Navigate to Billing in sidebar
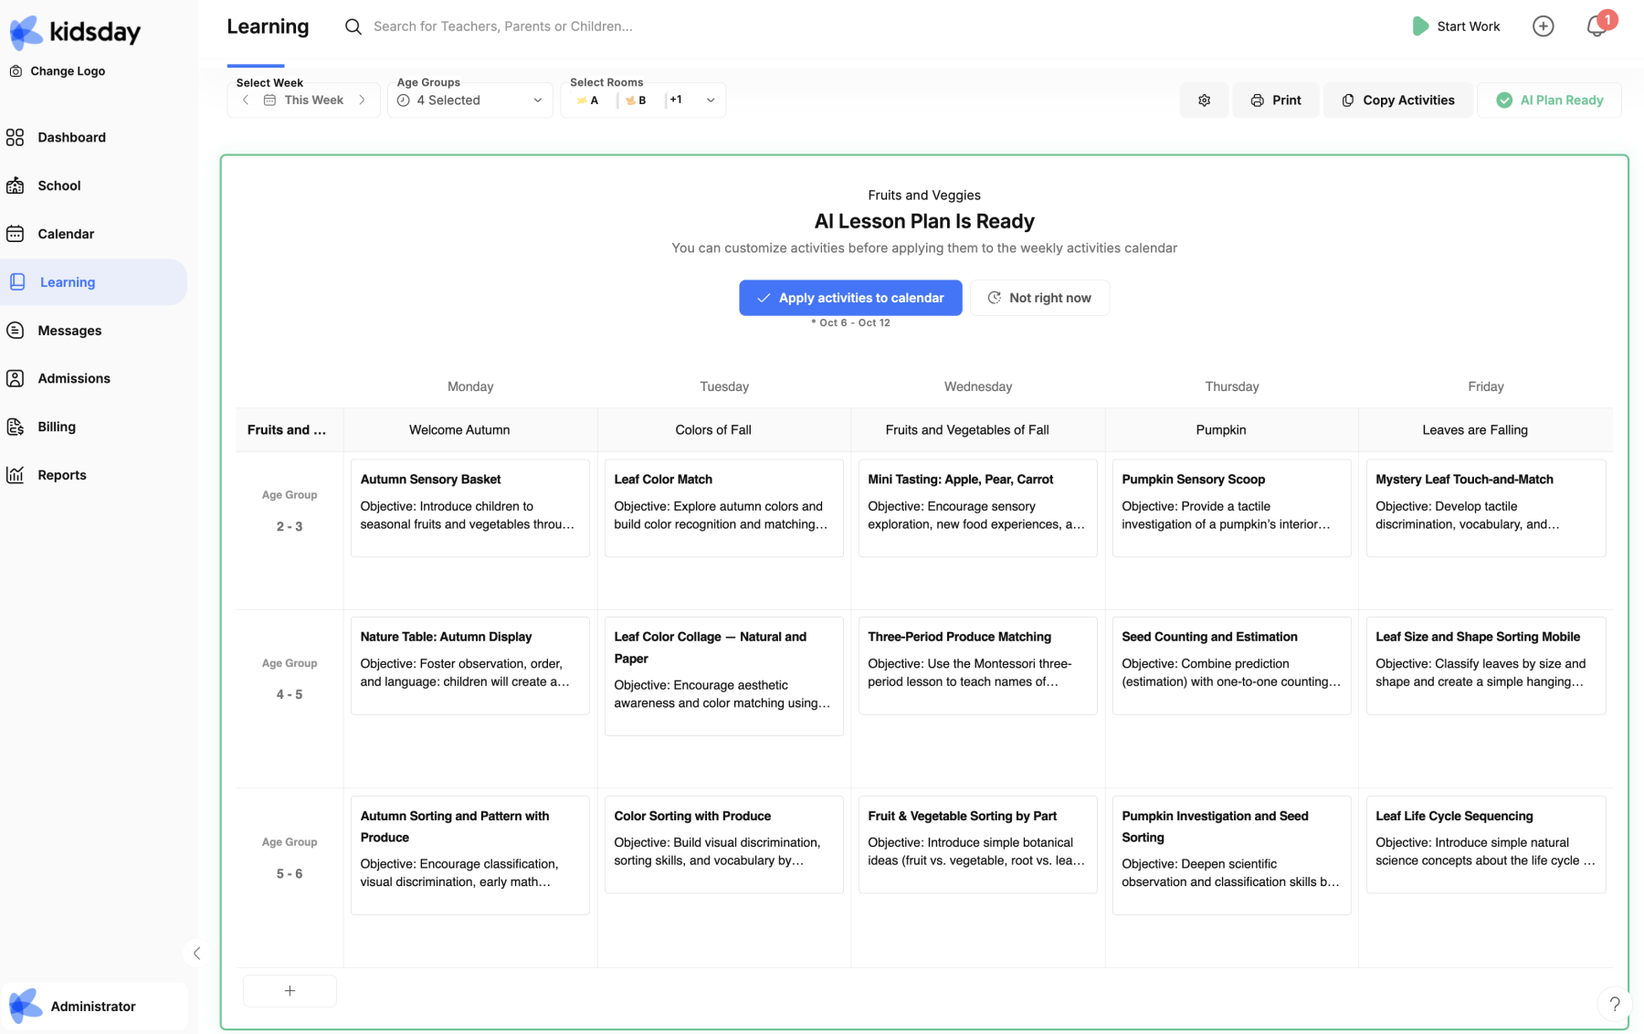Screen dimensions: 1644x1034 click(x=57, y=427)
